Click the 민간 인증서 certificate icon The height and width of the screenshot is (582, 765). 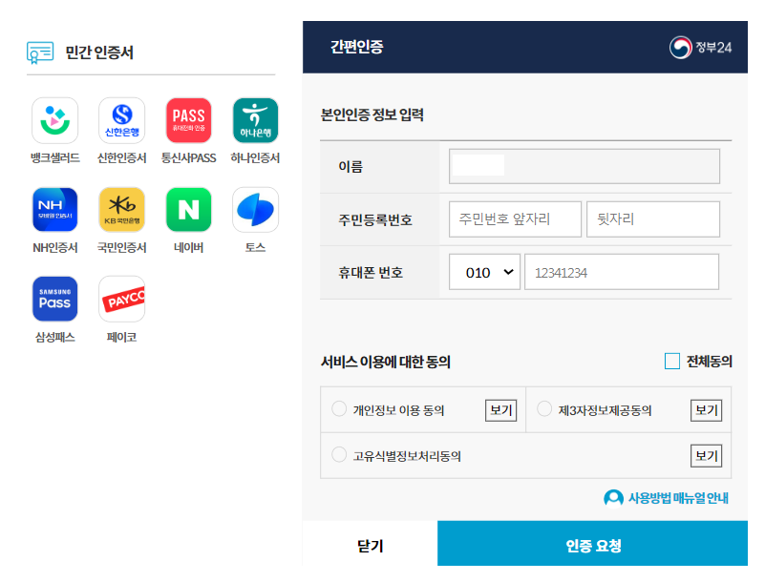[40, 52]
